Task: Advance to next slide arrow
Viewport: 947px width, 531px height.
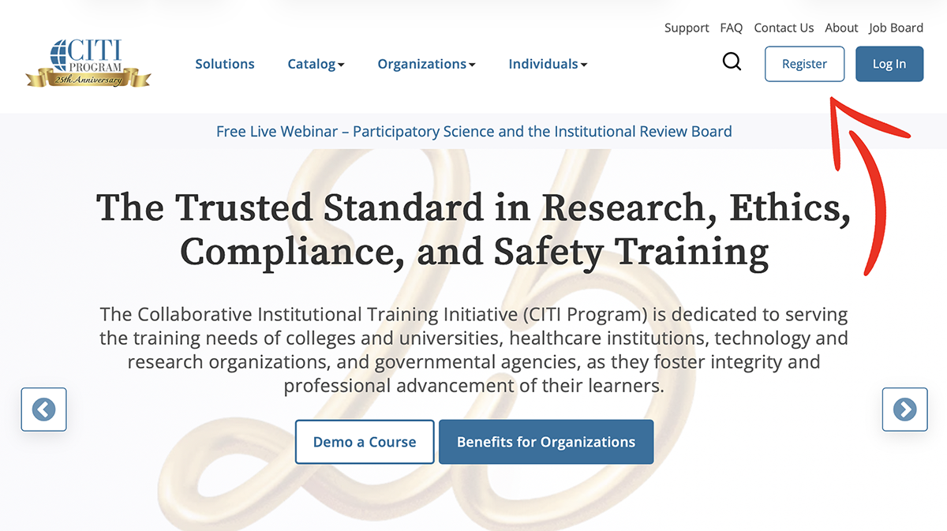Action: pyautogui.click(x=904, y=409)
